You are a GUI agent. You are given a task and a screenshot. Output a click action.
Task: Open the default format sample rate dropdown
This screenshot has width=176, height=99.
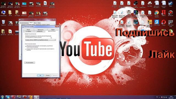(40, 40)
